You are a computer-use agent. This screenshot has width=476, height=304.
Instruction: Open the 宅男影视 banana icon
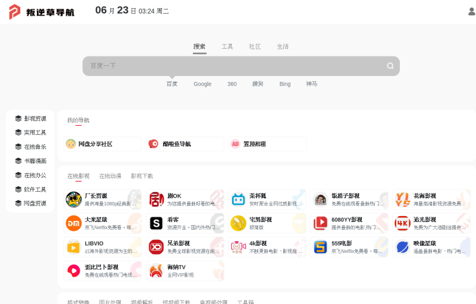(x=239, y=223)
